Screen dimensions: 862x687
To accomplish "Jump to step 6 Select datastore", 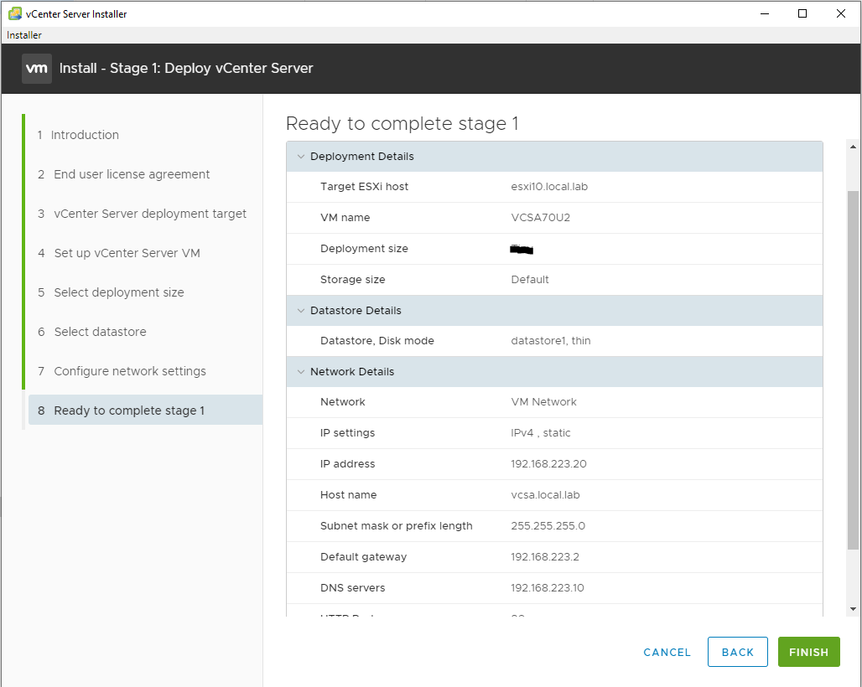I will (91, 333).
